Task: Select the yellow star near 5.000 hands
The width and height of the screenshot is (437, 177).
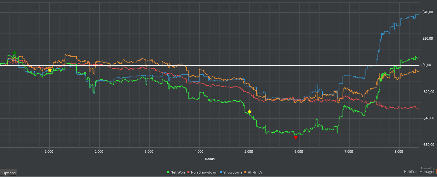Action: click(249, 111)
